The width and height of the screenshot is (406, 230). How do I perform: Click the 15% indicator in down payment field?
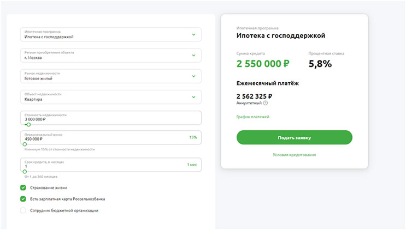click(x=193, y=137)
